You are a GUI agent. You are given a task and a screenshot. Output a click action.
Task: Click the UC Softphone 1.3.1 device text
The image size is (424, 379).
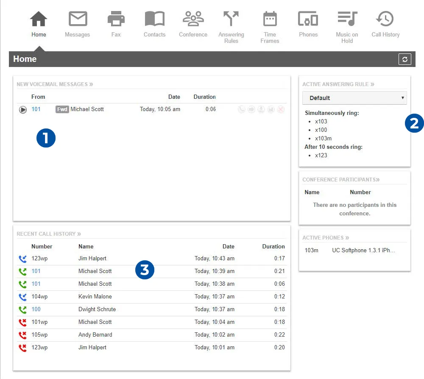coord(363,250)
